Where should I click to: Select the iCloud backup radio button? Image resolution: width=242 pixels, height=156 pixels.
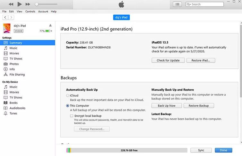68,96
